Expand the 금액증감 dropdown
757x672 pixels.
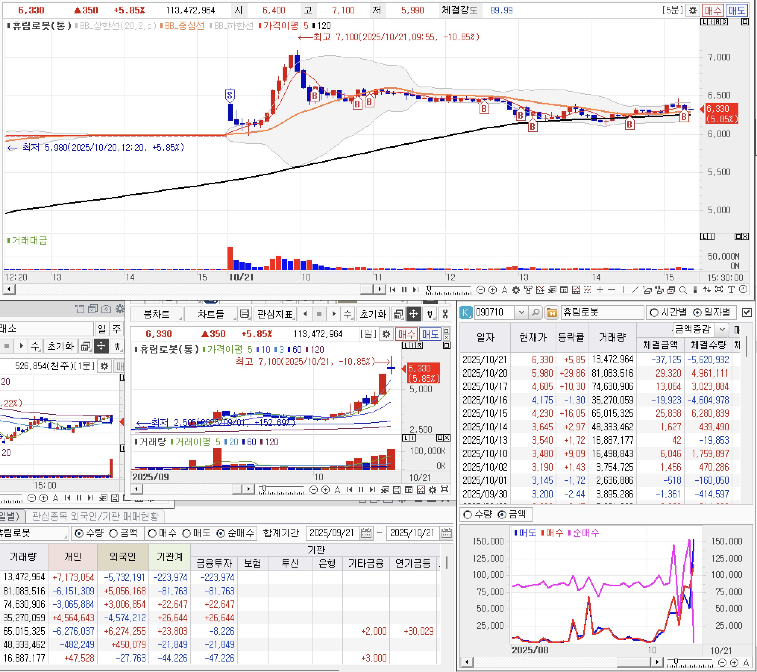tap(722, 329)
